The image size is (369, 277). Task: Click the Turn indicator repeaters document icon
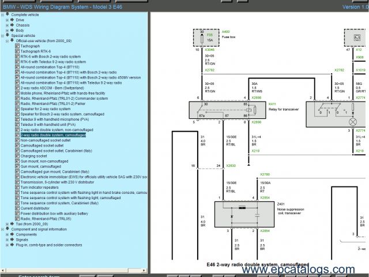(x=17, y=188)
